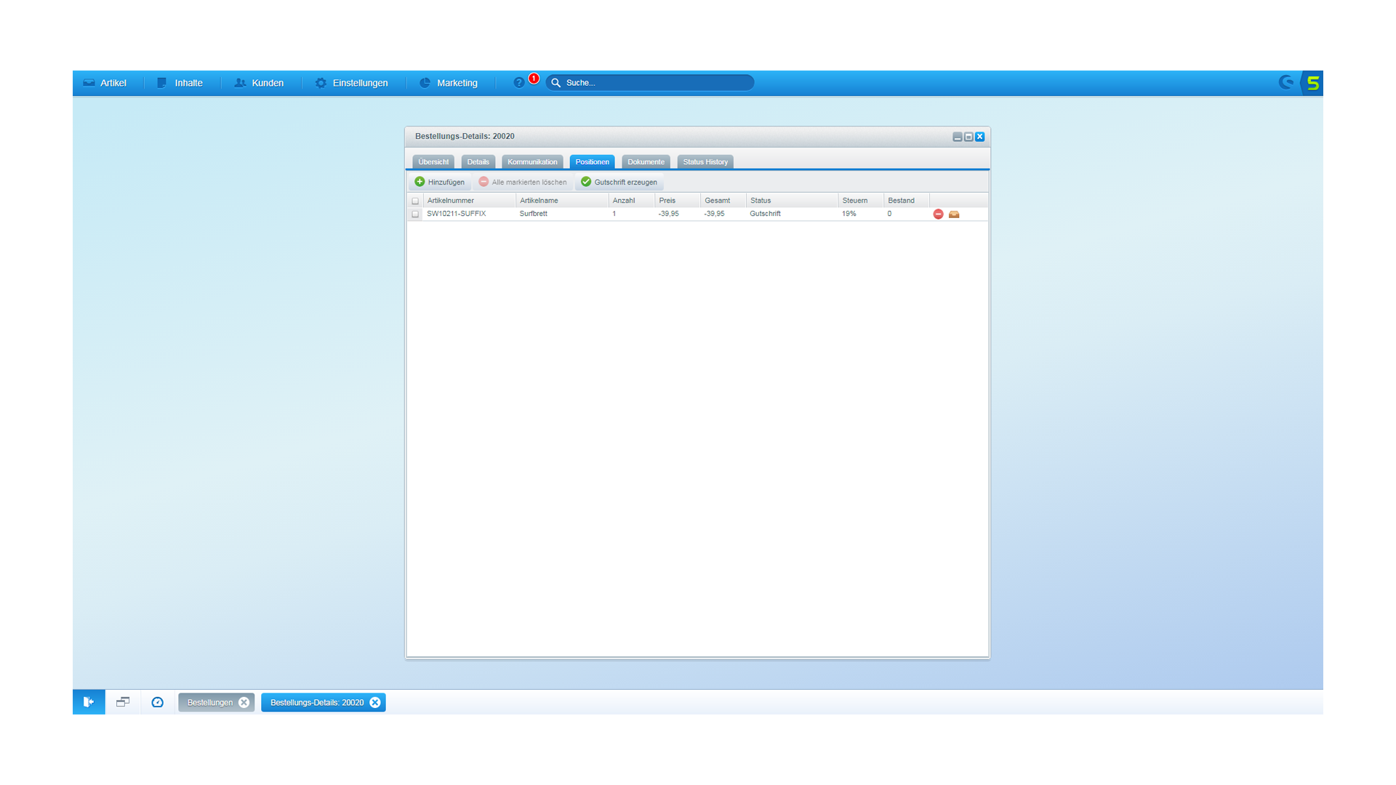Click the Surfbrett article name cell
Viewport: 1396px width, 785px height.
point(562,214)
